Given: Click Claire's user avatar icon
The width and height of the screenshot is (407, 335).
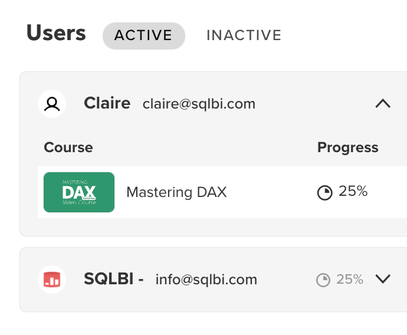Looking at the screenshot, I should (x=52, y=104).
